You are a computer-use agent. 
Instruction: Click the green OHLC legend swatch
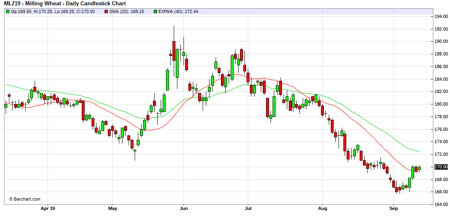point(7,11)
